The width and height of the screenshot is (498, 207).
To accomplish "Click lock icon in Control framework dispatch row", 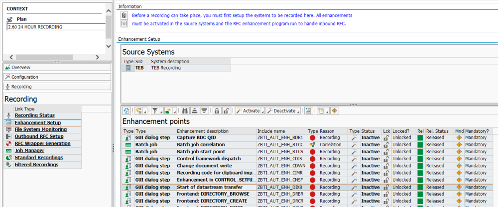I will click(x=386, y=159).
